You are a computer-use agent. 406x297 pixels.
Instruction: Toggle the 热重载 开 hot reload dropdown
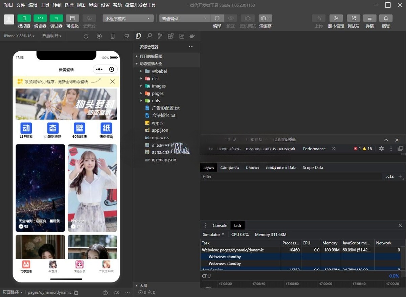[x=52, y=36]
